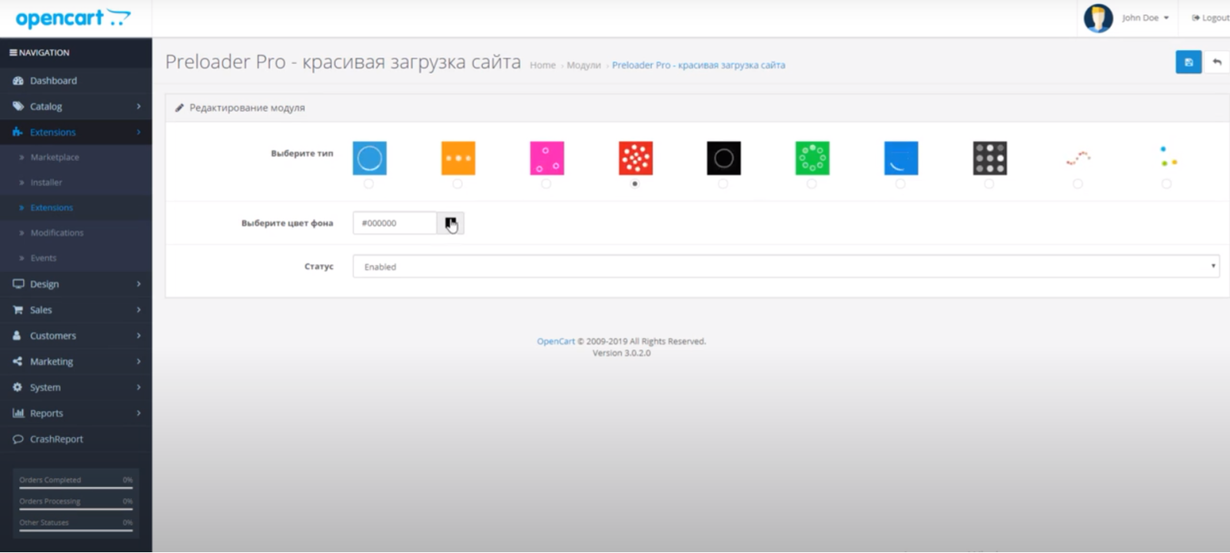The width and height of the screenshot is (1230, 553).
Task: Open the Статус Enabled dropdown
Action: [786, 267]
